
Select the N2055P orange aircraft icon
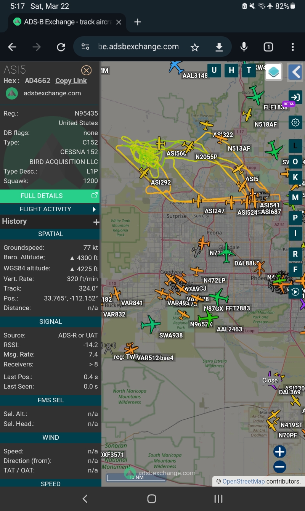click(x=188, y=146)
